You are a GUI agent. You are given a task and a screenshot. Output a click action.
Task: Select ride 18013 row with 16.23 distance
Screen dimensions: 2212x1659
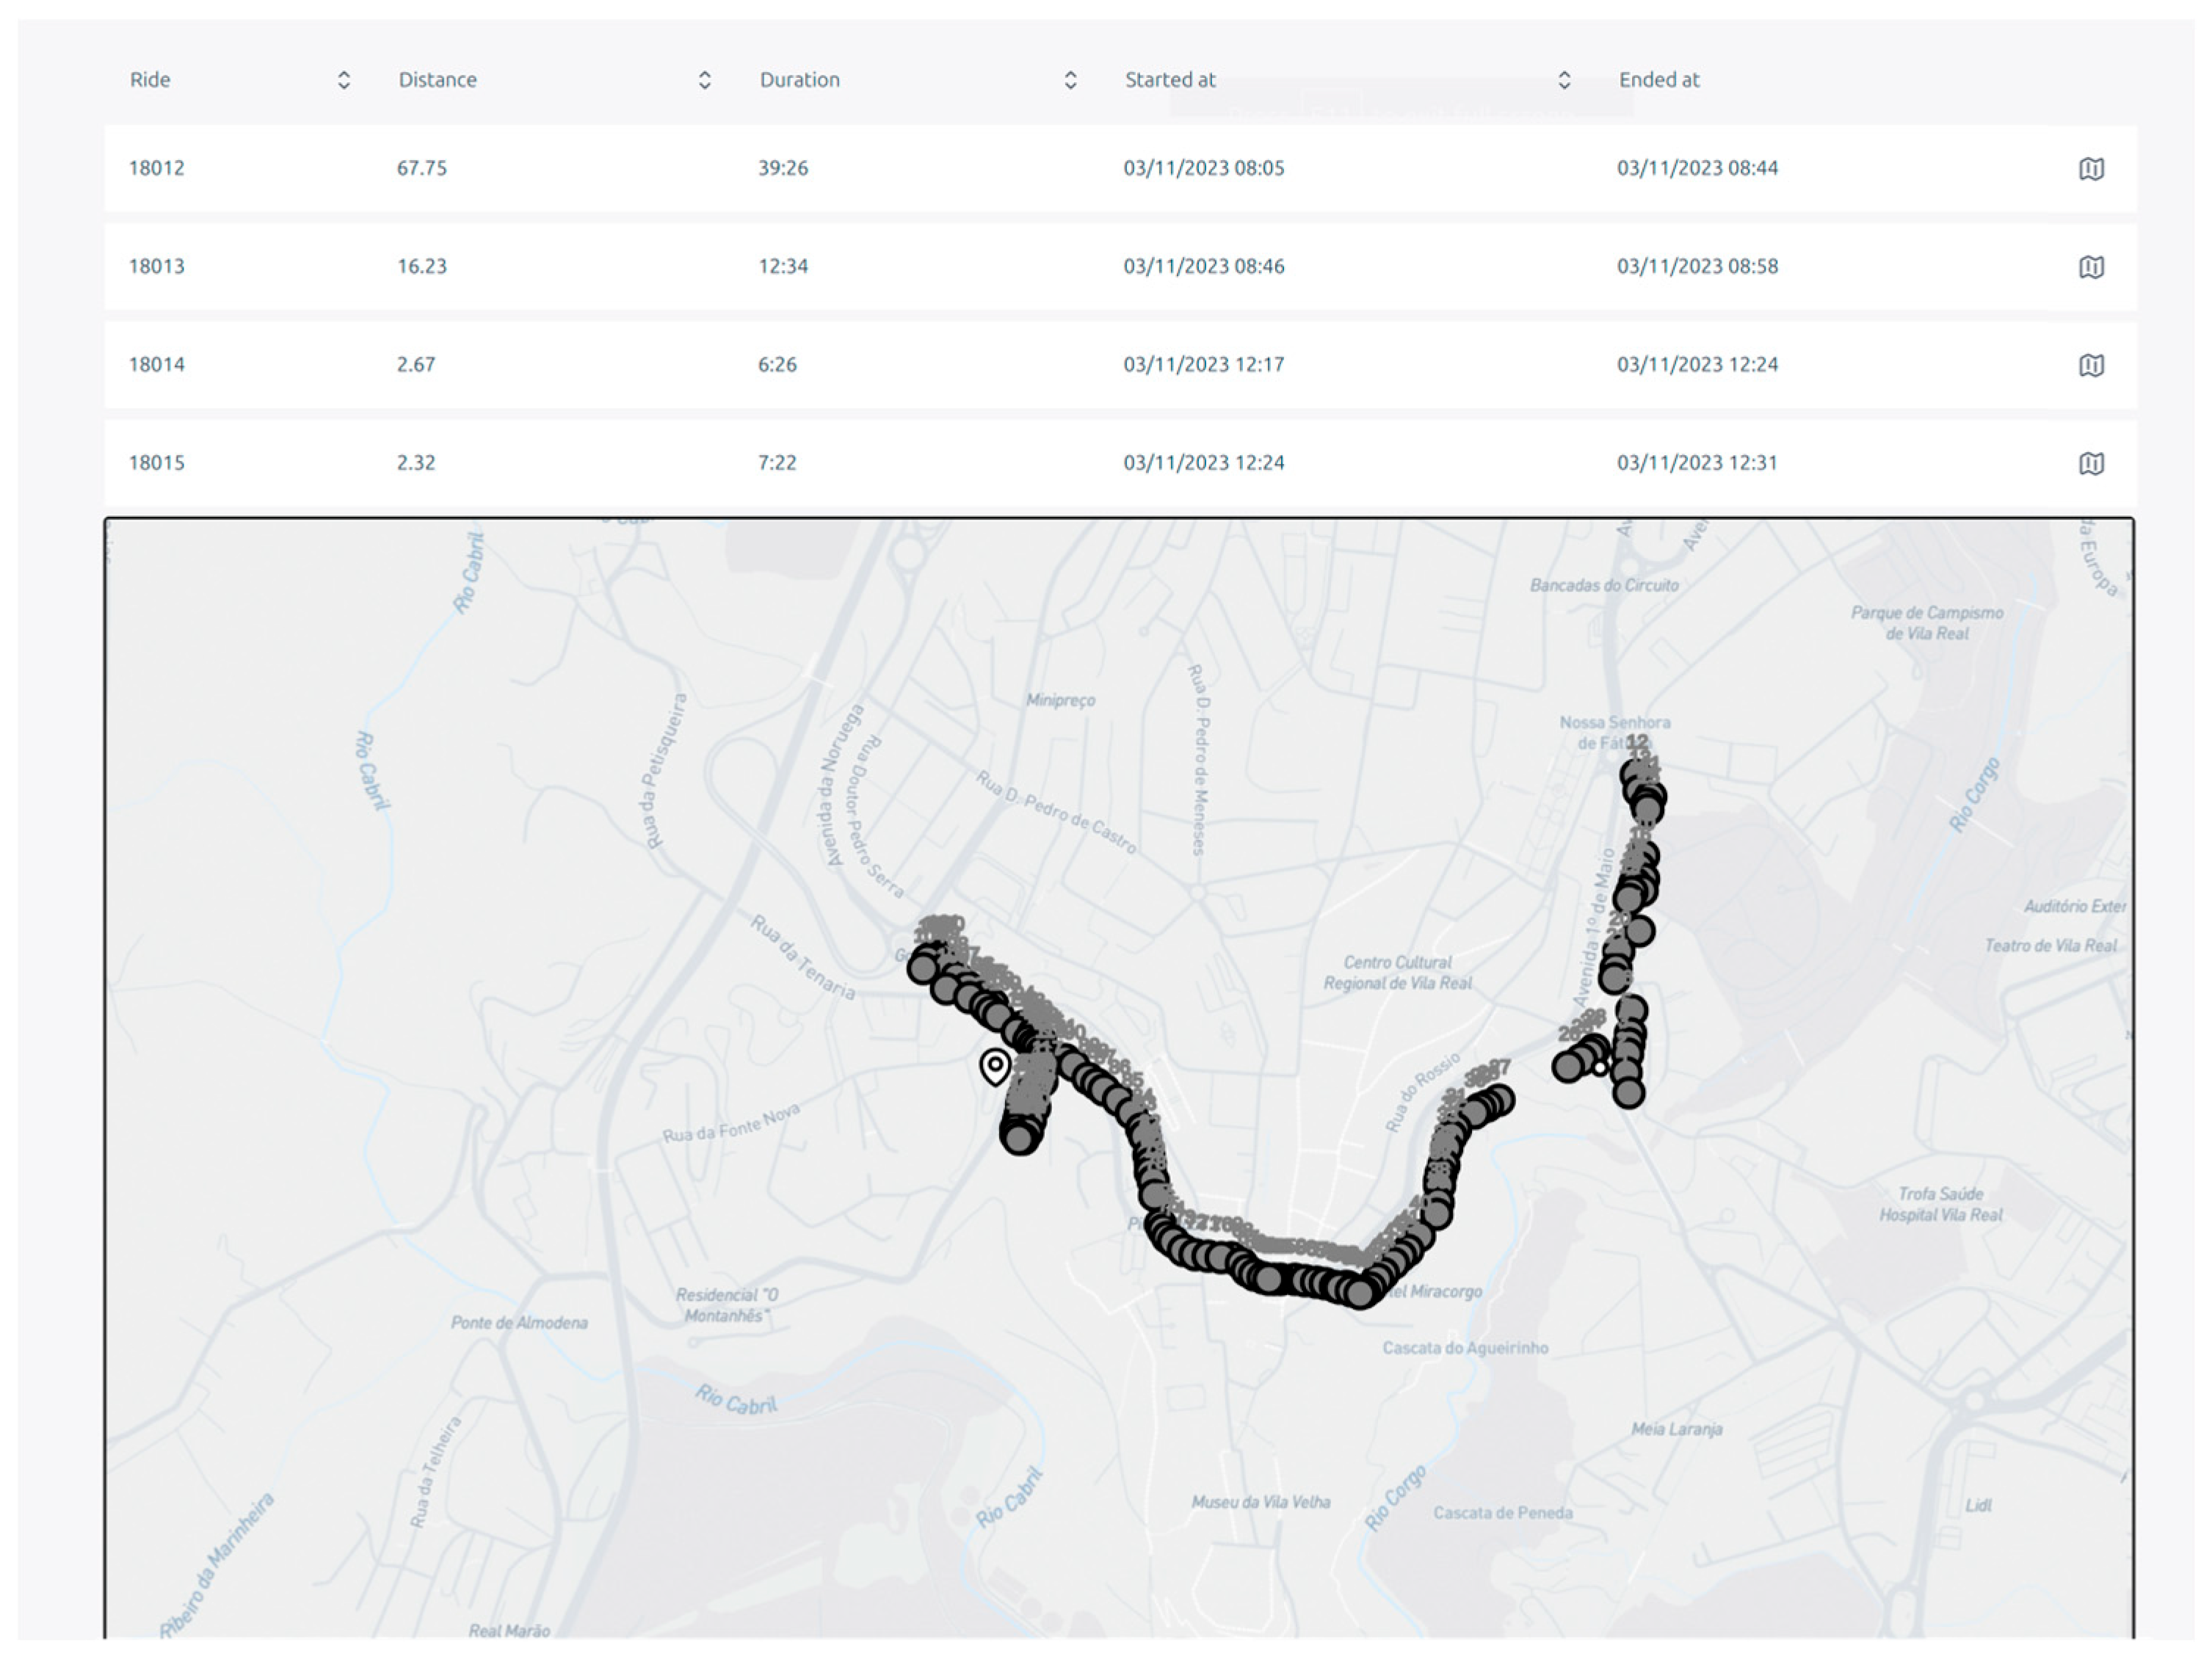click(421, 266)
